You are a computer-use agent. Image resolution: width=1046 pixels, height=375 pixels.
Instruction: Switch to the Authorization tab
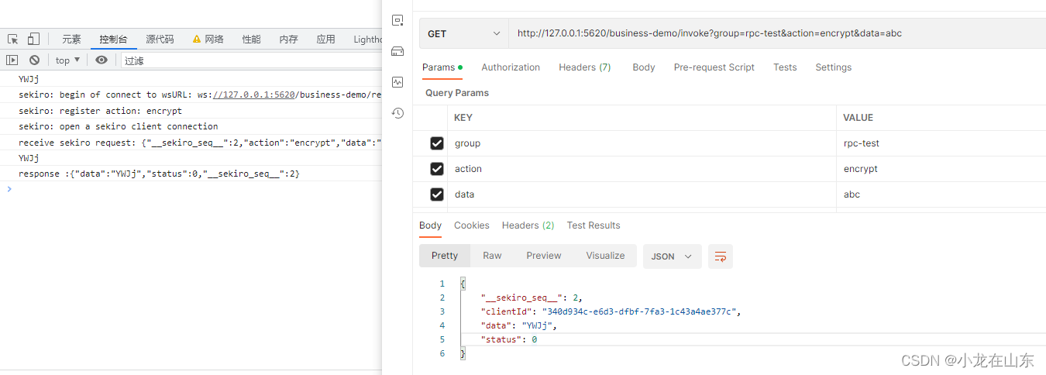(511, 67)
